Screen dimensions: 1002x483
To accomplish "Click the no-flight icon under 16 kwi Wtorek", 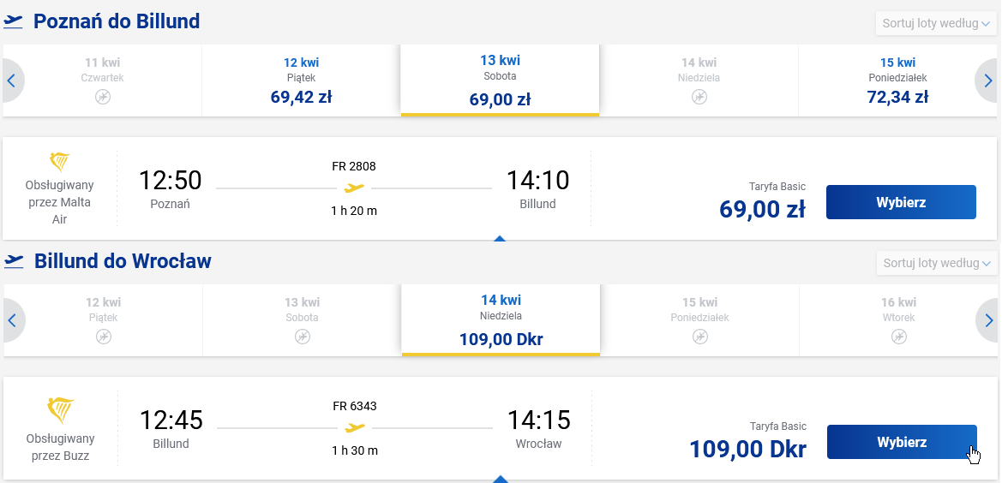I will click(898, 337).
